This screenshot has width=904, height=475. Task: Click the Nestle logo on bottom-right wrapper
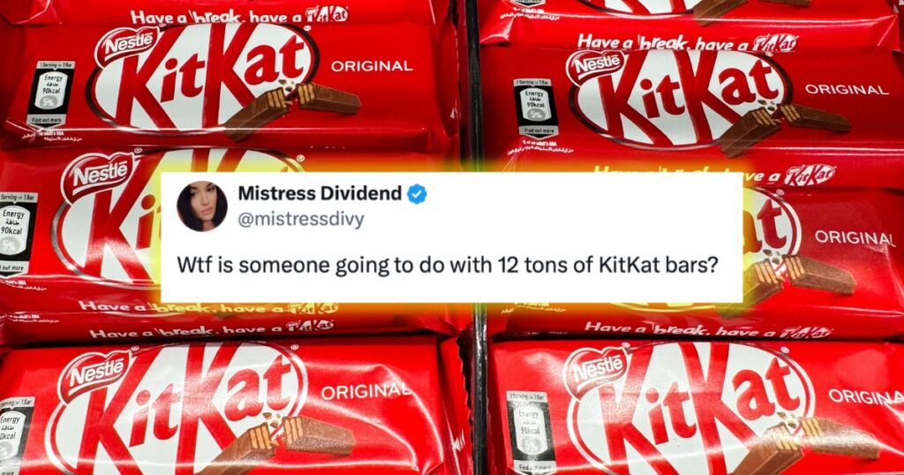coord(596,366)
